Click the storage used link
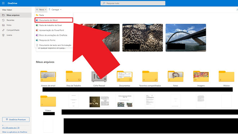Screen dimensions: 238x134 tap(11, 128)
